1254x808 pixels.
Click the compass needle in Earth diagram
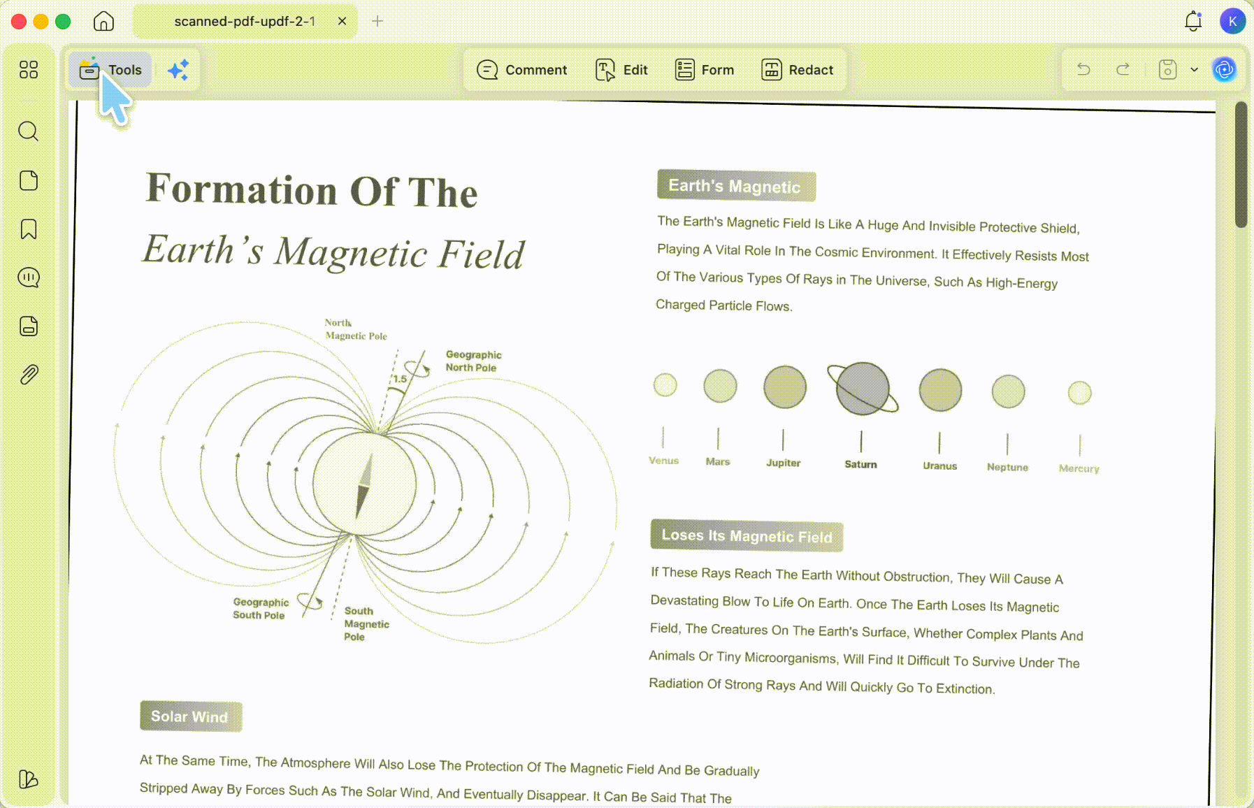point(363,484)
